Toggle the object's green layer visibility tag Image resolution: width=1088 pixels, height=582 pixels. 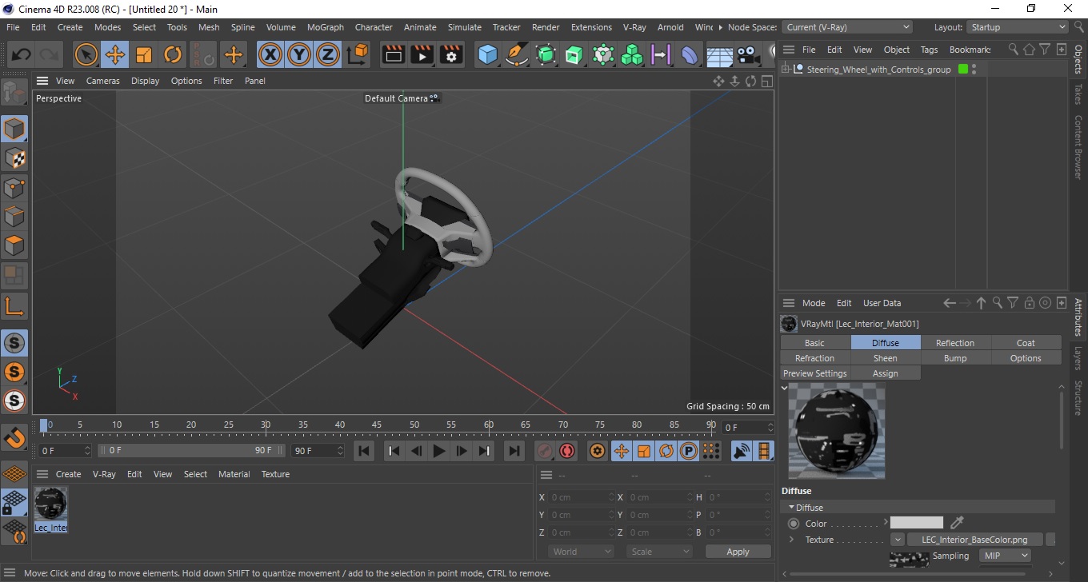tap(962, 70)
